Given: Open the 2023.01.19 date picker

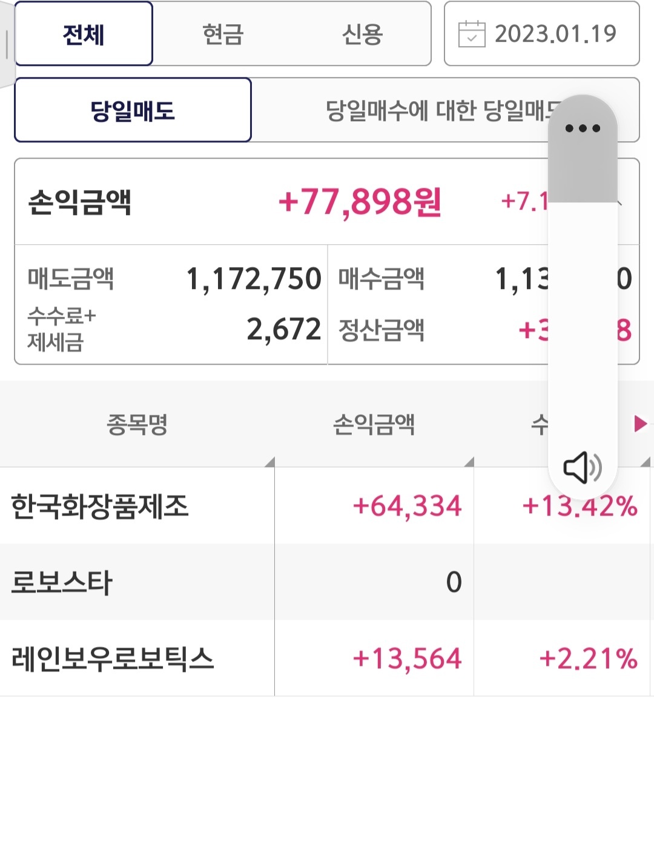Looking at the screenshot, I should point(555,34).
